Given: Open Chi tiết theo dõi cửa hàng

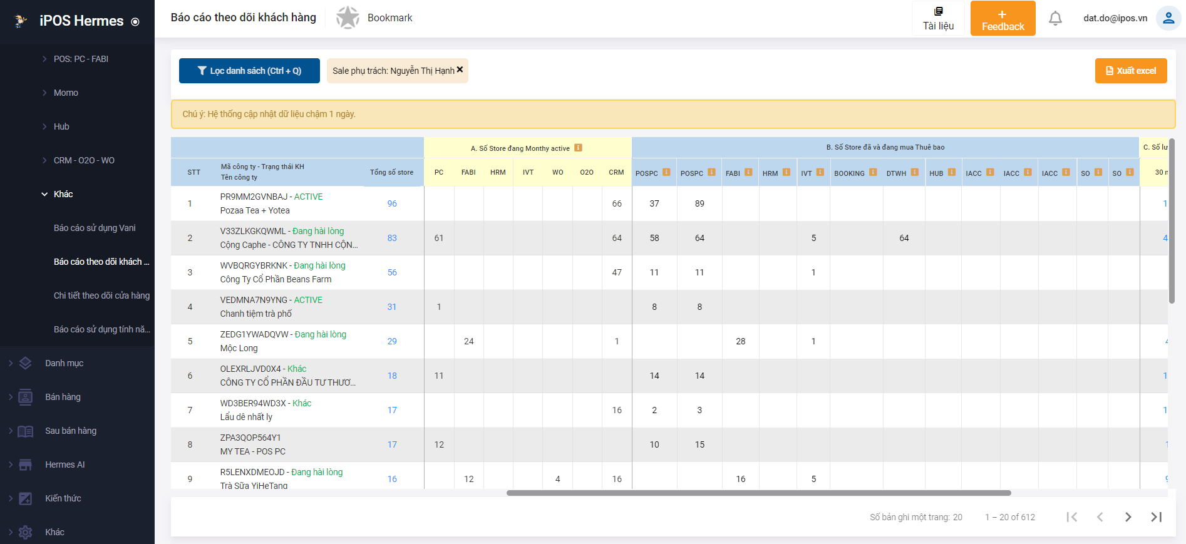Looking at the screenshot, I should pos(101,295).
